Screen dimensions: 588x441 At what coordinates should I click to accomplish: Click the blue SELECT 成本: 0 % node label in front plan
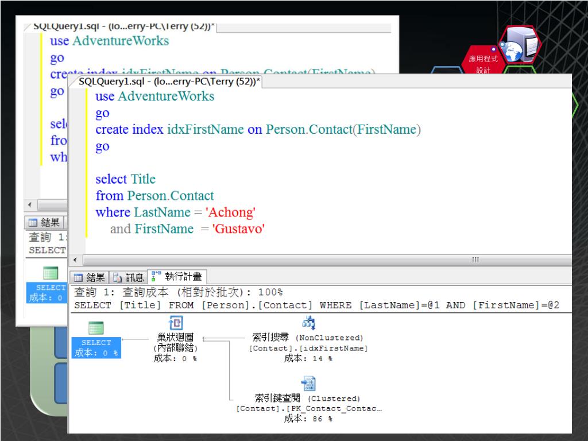point(96,347)
